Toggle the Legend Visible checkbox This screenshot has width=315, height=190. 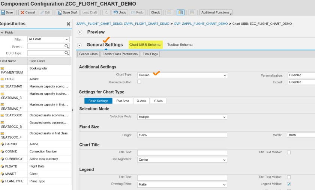(x=289, y=184)
